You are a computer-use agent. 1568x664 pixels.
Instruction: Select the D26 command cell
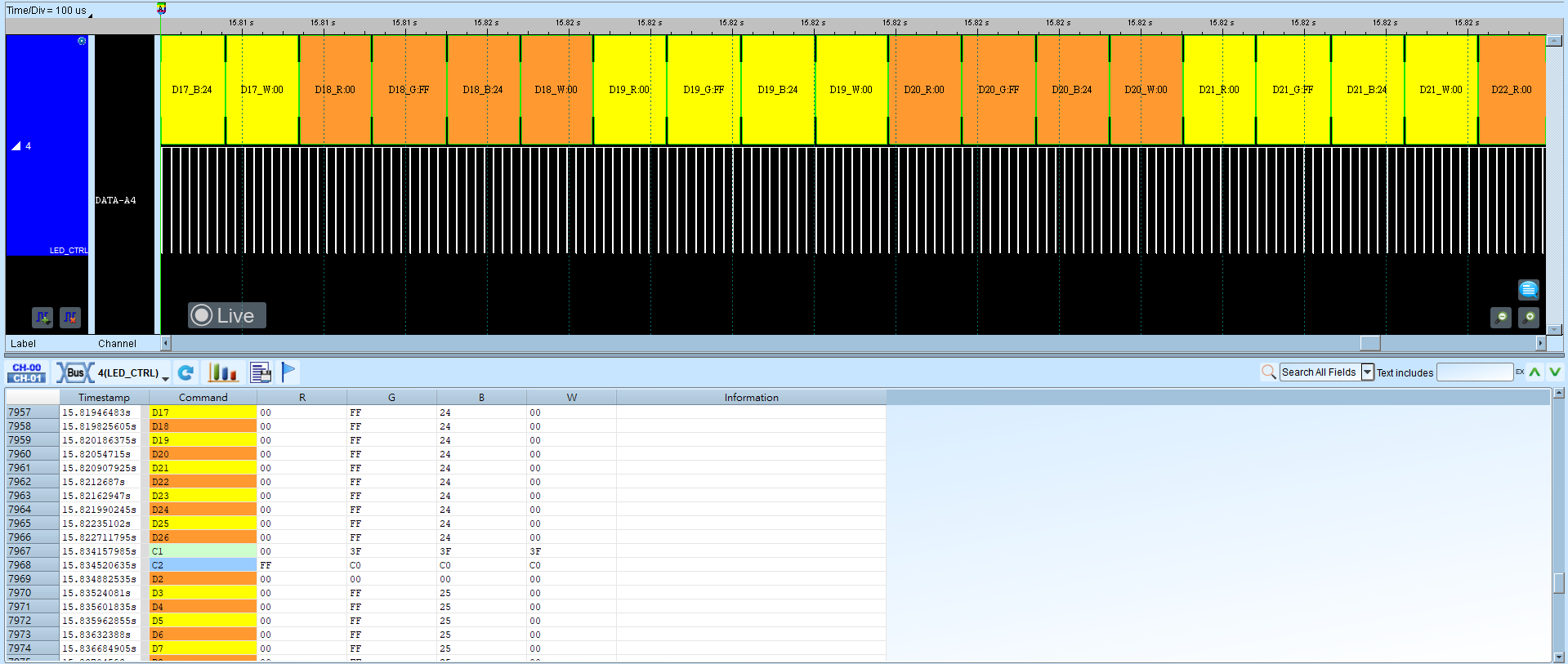point(203,537)
